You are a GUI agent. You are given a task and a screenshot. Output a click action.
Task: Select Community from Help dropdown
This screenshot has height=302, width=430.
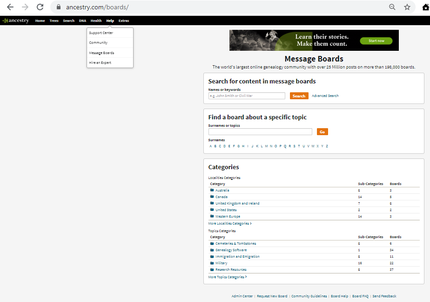point(110,42)
